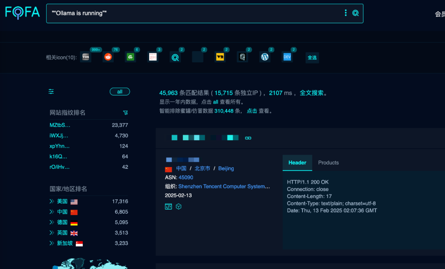The image size is (445, 269).
Task: Toggle the all data range pill
Action: tap(119, 91)
